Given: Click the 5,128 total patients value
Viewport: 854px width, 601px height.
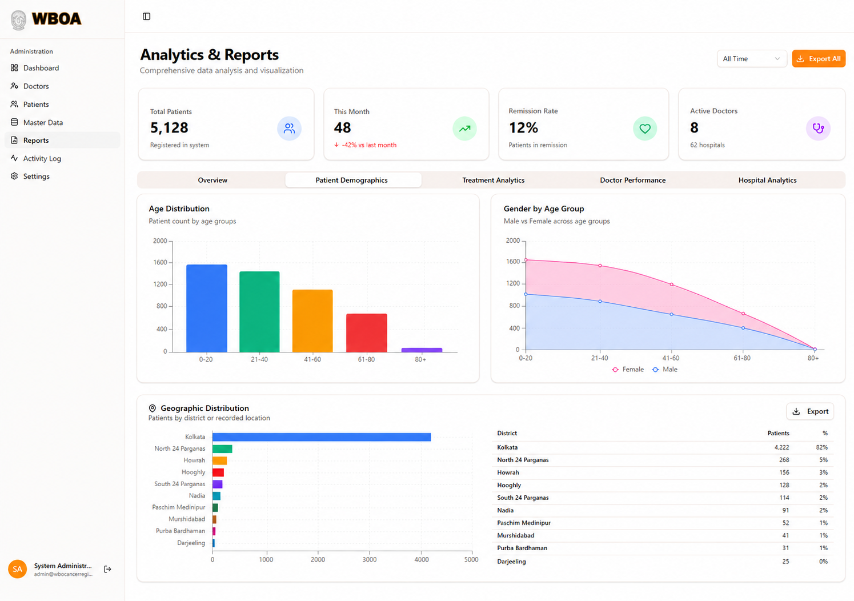Looking at the screenshot, I should [169, 128].
